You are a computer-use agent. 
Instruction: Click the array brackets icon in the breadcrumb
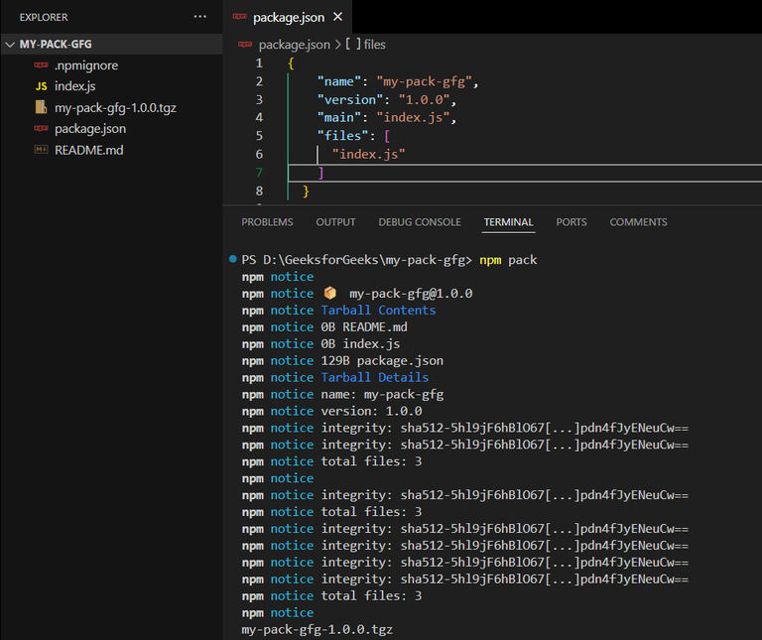[352, 45]
